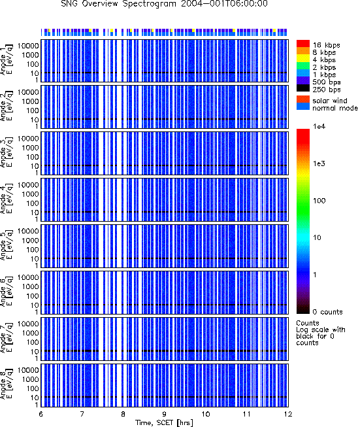The image size is (358, 427).
Task: Click the counts log-scale color bar
Action: [x=303, y=222]
